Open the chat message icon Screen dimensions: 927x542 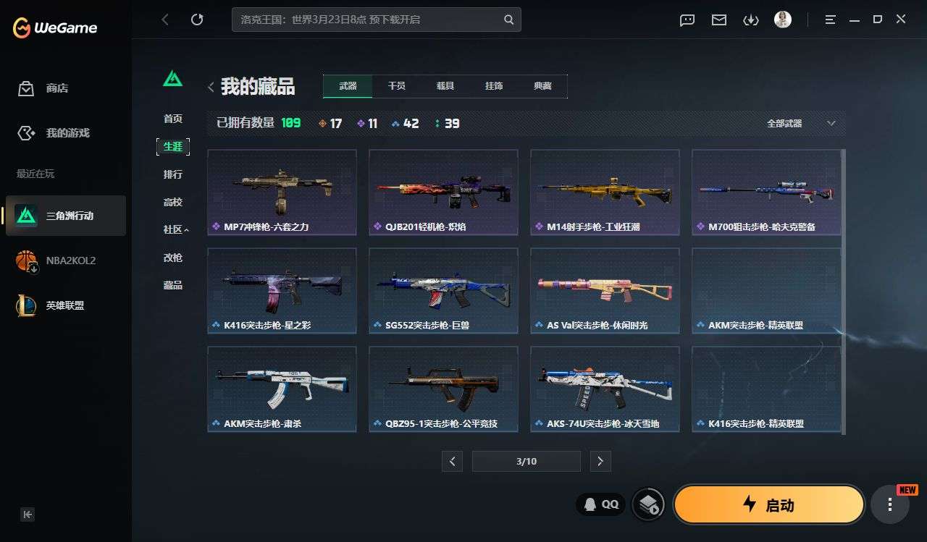coord(687,20)
